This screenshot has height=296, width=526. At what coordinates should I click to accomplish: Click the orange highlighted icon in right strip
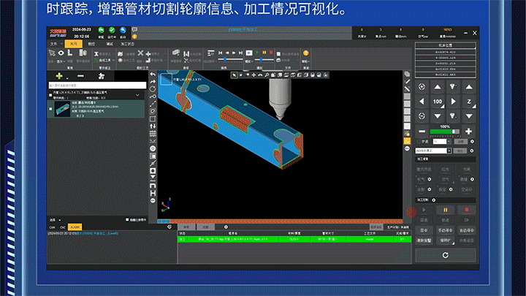[407, 141]
